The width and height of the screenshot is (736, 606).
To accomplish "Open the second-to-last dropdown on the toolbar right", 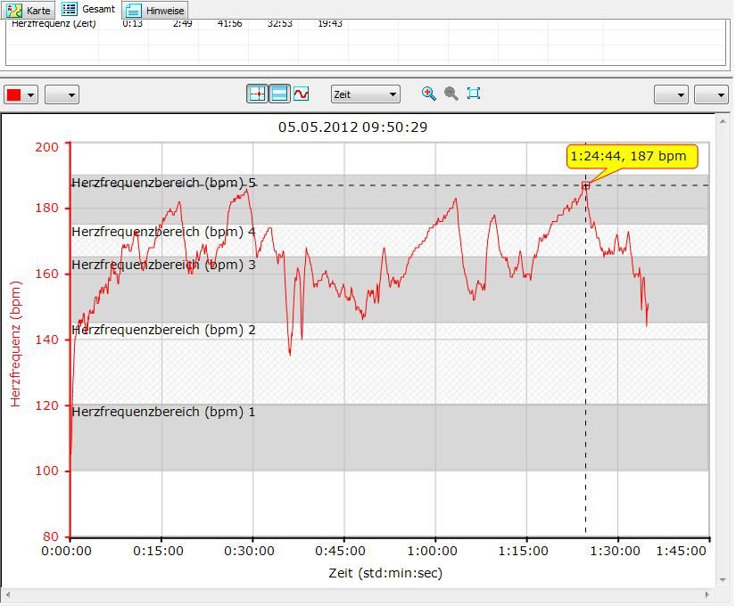I will click(x=671, y=94).
